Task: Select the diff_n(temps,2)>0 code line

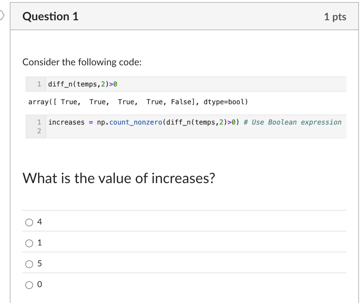Action: tap(82, 84)
